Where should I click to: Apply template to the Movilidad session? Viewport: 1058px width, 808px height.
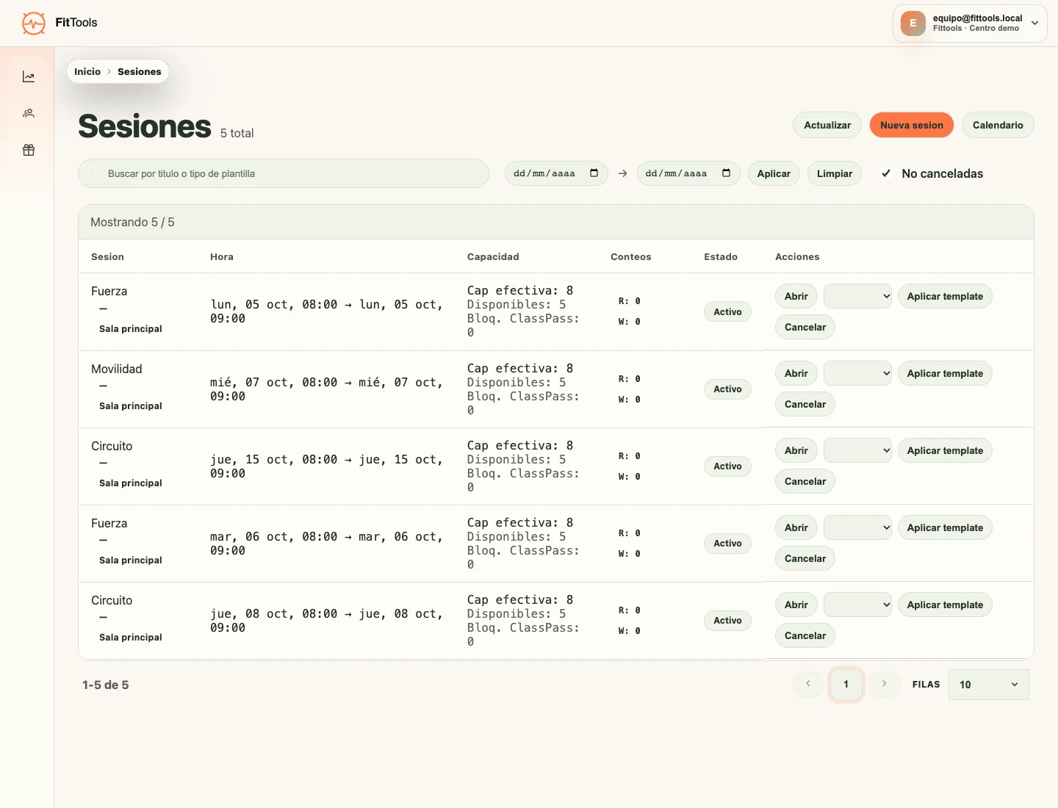(x=945, y=373)
